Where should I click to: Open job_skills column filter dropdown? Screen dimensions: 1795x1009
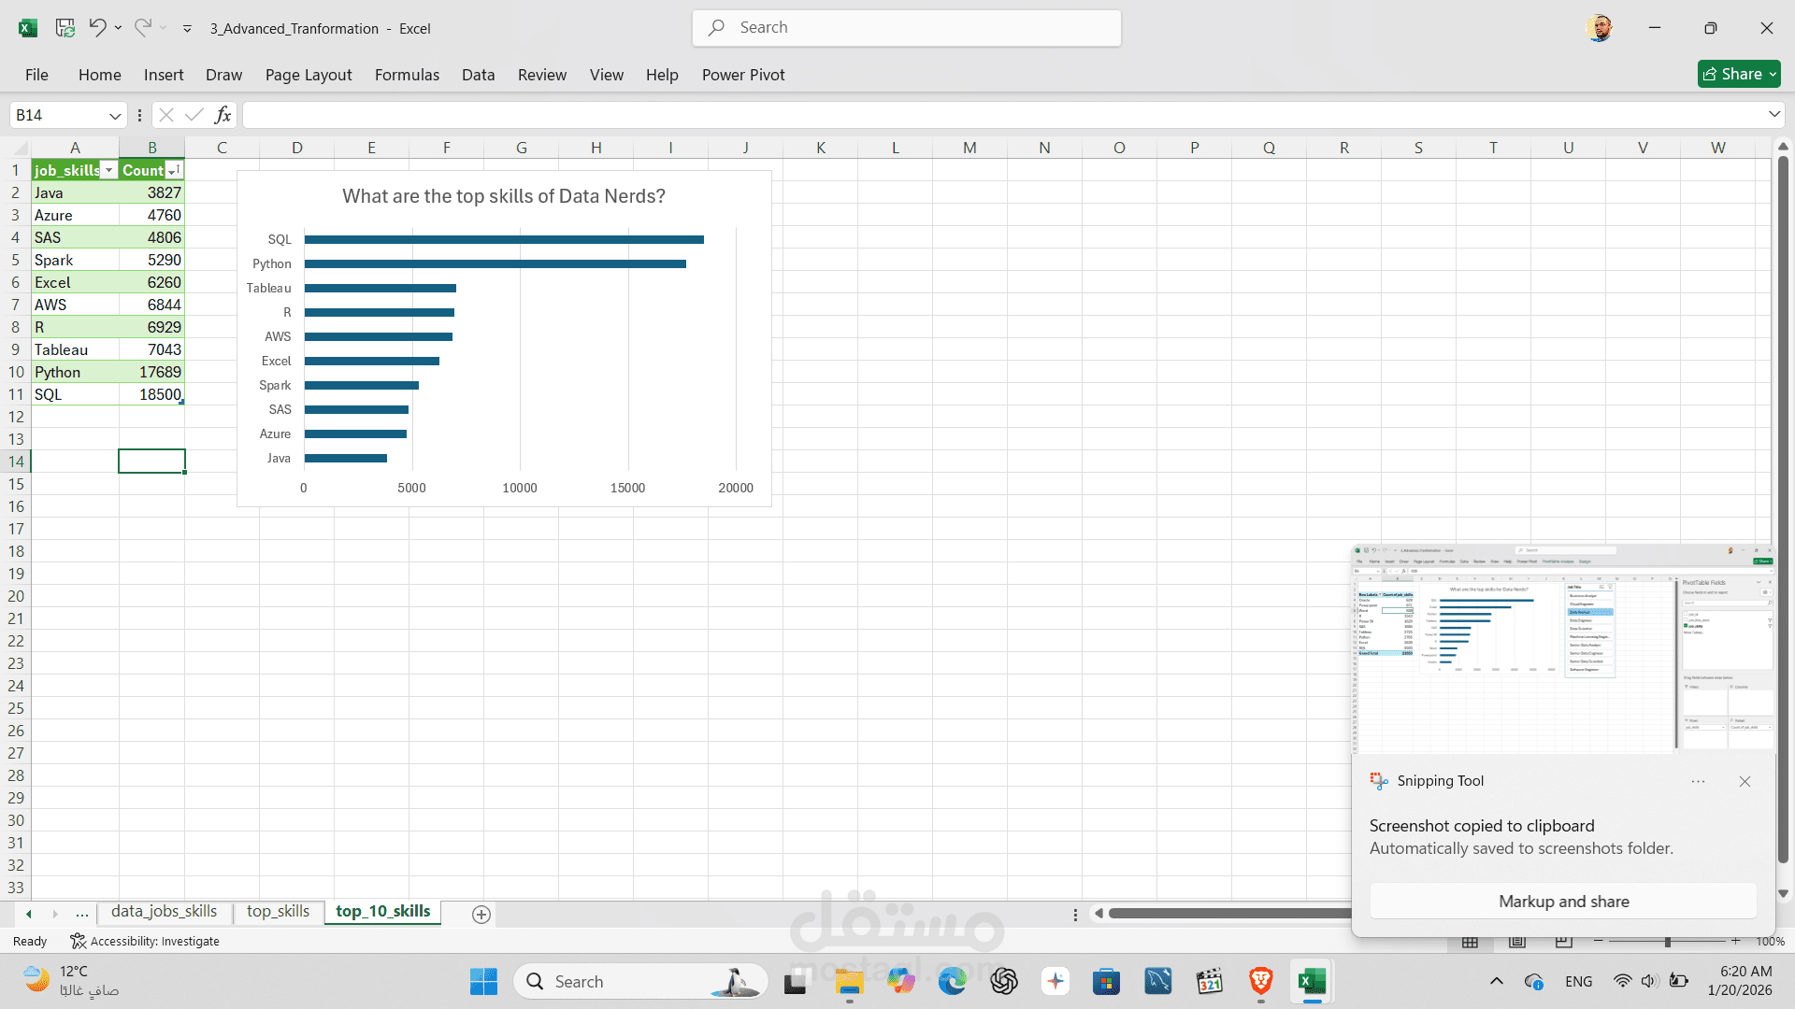tap(109, 170)
